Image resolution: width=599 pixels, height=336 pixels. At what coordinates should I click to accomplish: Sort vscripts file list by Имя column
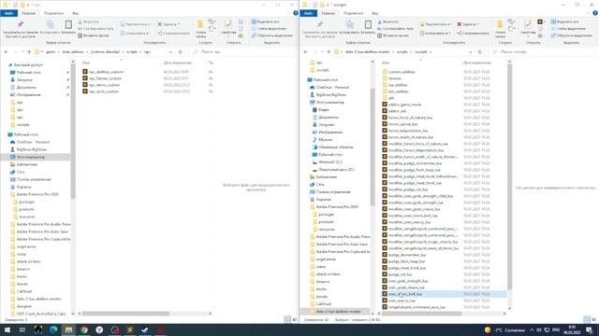click(386, 63)
